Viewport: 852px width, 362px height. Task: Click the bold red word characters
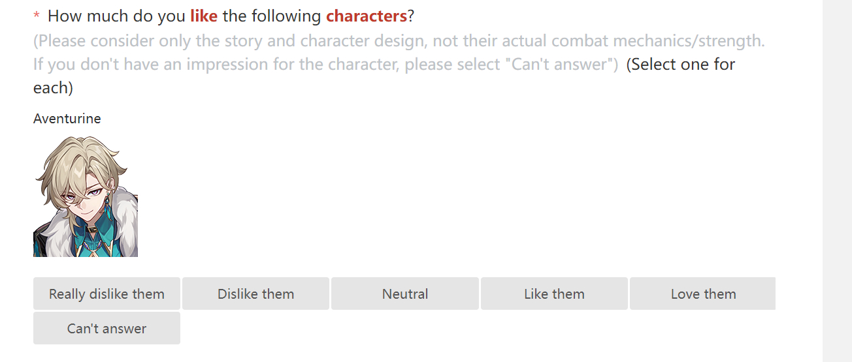366,16
